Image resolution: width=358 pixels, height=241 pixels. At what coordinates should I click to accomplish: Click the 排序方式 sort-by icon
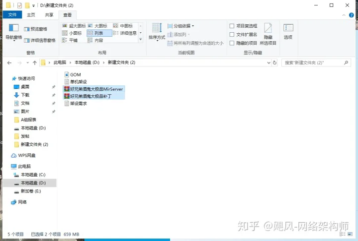[x=157, y=31]
